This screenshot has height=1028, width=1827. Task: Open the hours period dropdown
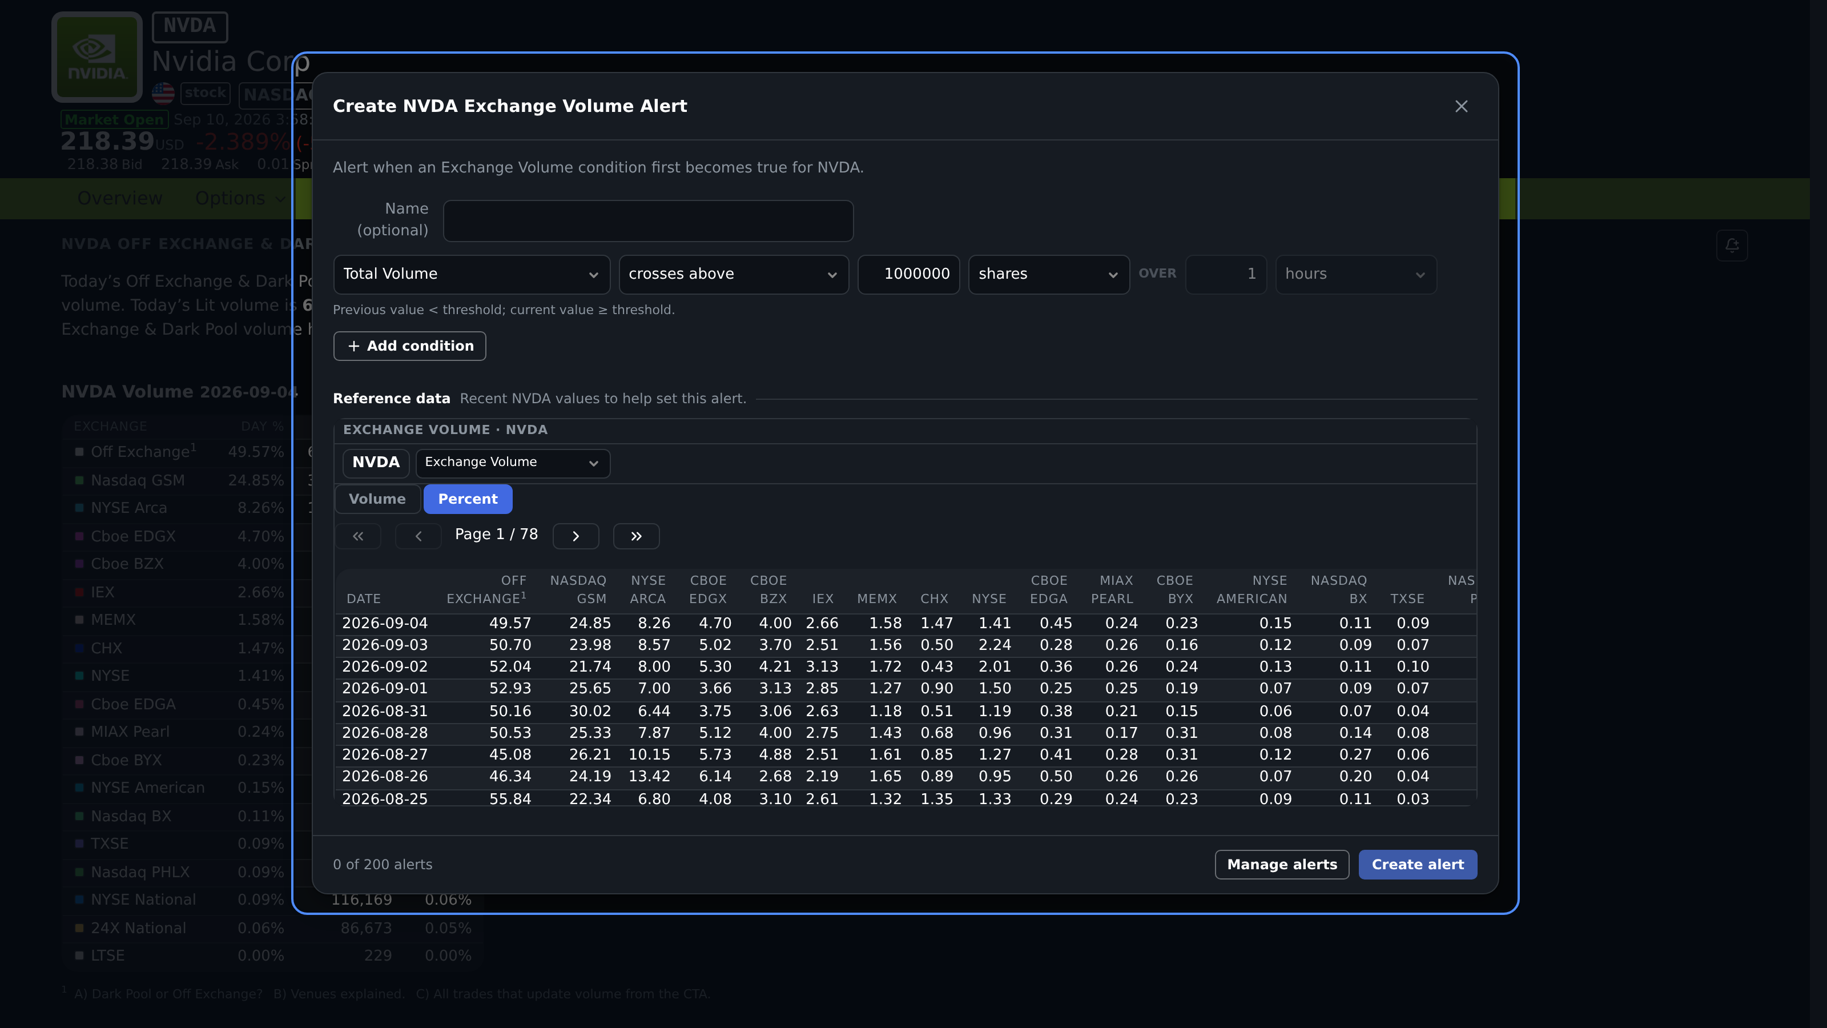click(x=1356, y=275)
